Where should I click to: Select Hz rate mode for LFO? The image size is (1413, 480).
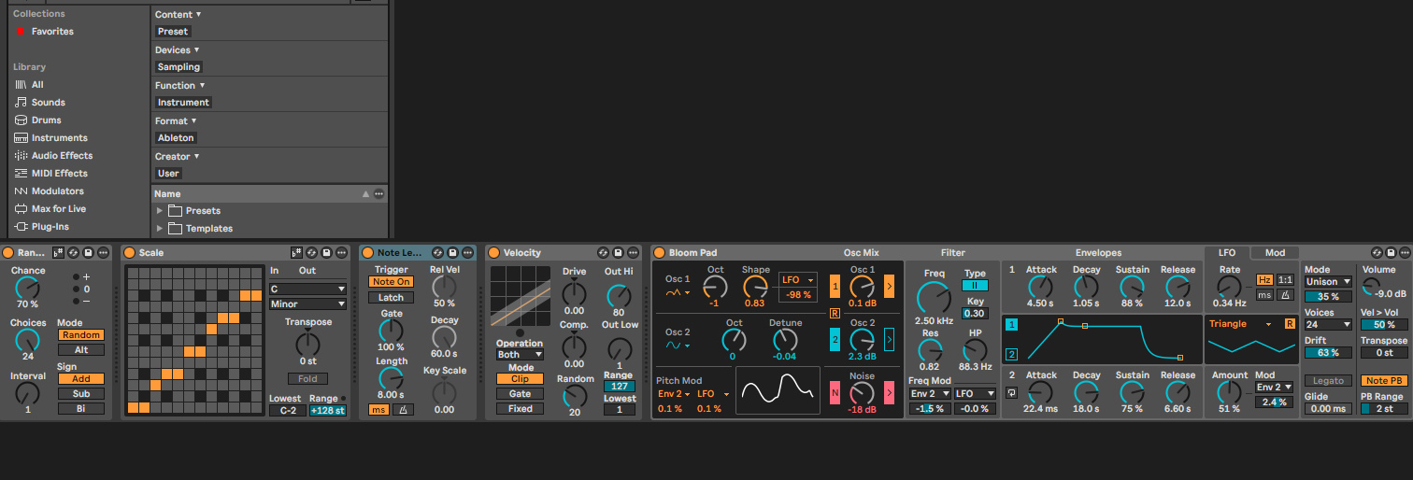pyautogui.click(x=1264, y=279)
